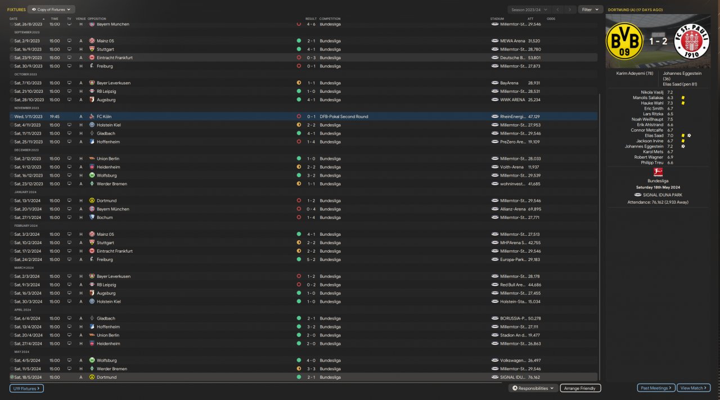This screenshot has width=720, height=400.
Task: Click yellow card icon beside Manolis Saliakas
Action: (x=683, y=97)
